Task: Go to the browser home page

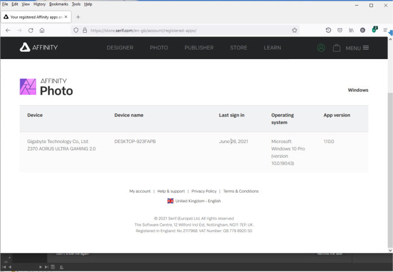Action: coord(42,30)
